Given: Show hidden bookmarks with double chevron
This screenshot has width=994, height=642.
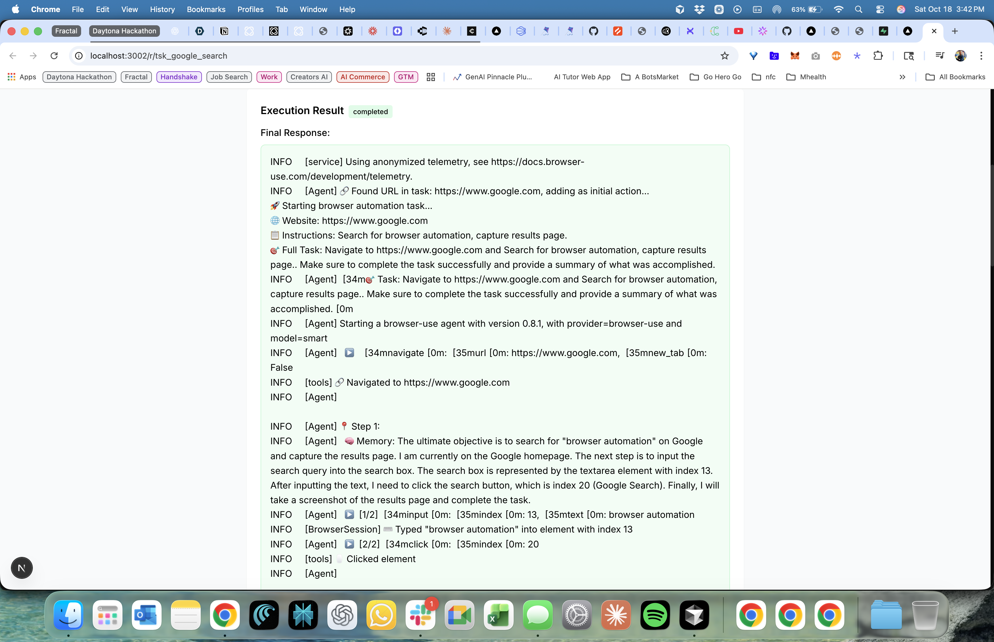Looking at the screenshot, I should point(902,77).
